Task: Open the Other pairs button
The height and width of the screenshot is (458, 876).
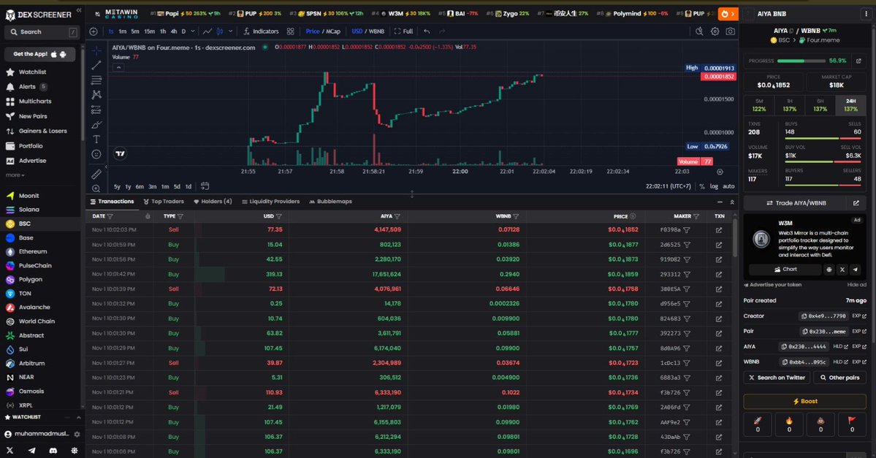Action: click(839, 378)
